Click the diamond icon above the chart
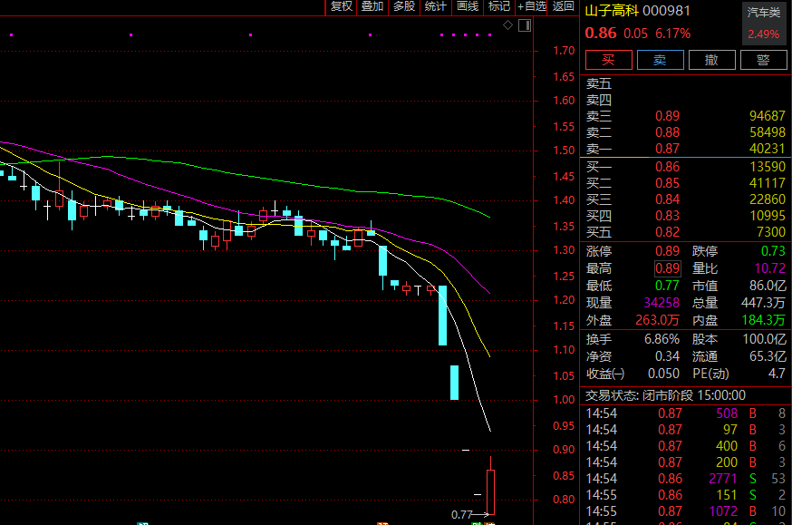This screenshot has height=525, width=792. (507, 25)
